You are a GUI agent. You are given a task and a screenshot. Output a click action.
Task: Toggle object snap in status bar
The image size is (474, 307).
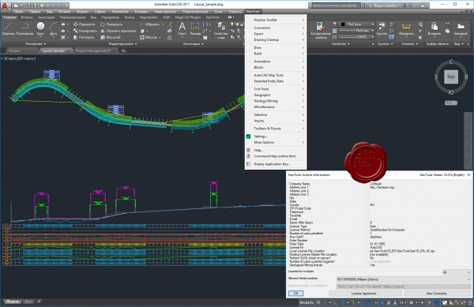coord(371,302)
